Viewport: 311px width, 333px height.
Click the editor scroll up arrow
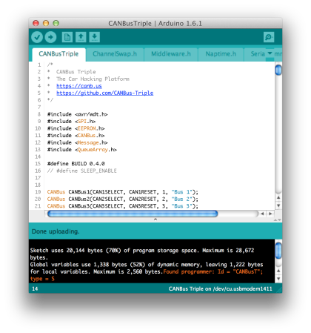tap(278, 197)
